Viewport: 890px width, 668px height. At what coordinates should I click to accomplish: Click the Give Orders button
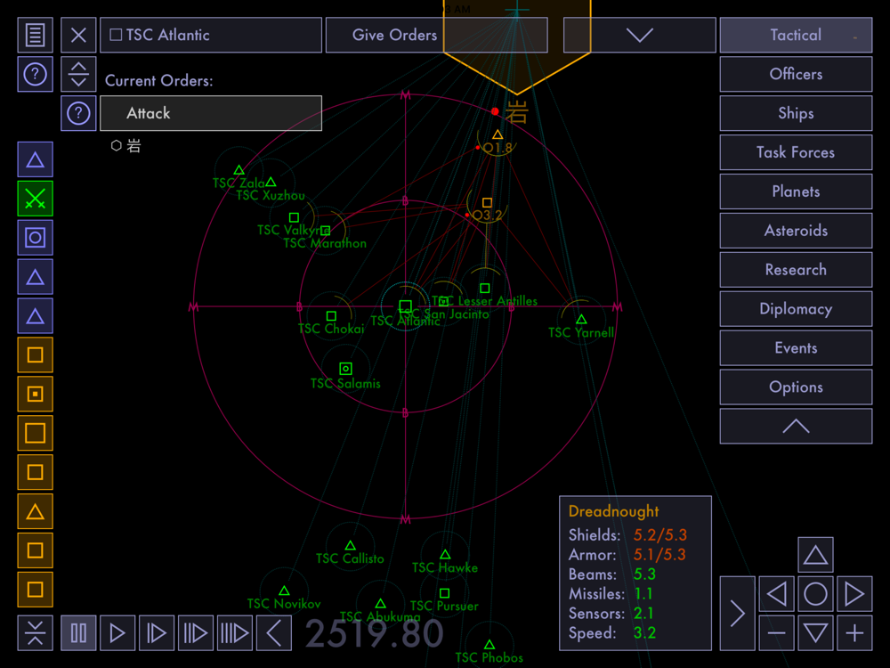point(394,36)
